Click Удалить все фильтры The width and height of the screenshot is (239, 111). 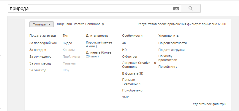(x=209, y=104)
